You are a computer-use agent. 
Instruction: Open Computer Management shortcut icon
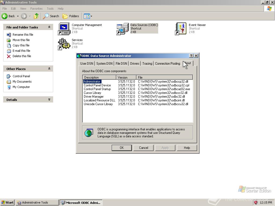[64, 29]
